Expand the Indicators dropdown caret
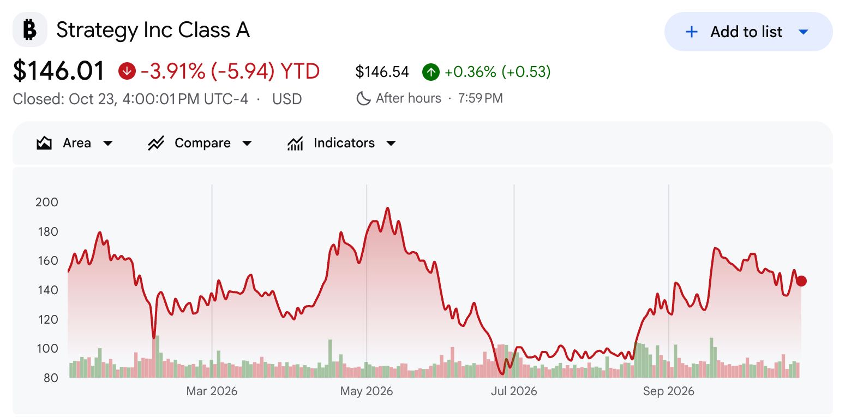851x417 pixels. coord(391,144)
